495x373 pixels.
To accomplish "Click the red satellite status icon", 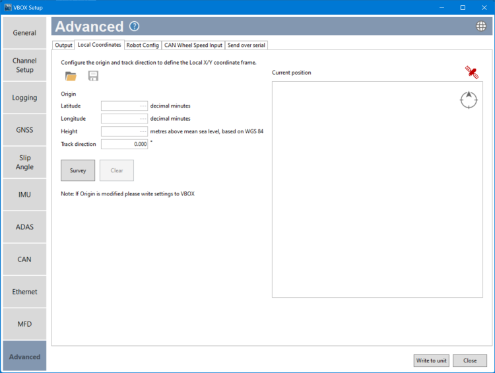I will pos(472,73).
